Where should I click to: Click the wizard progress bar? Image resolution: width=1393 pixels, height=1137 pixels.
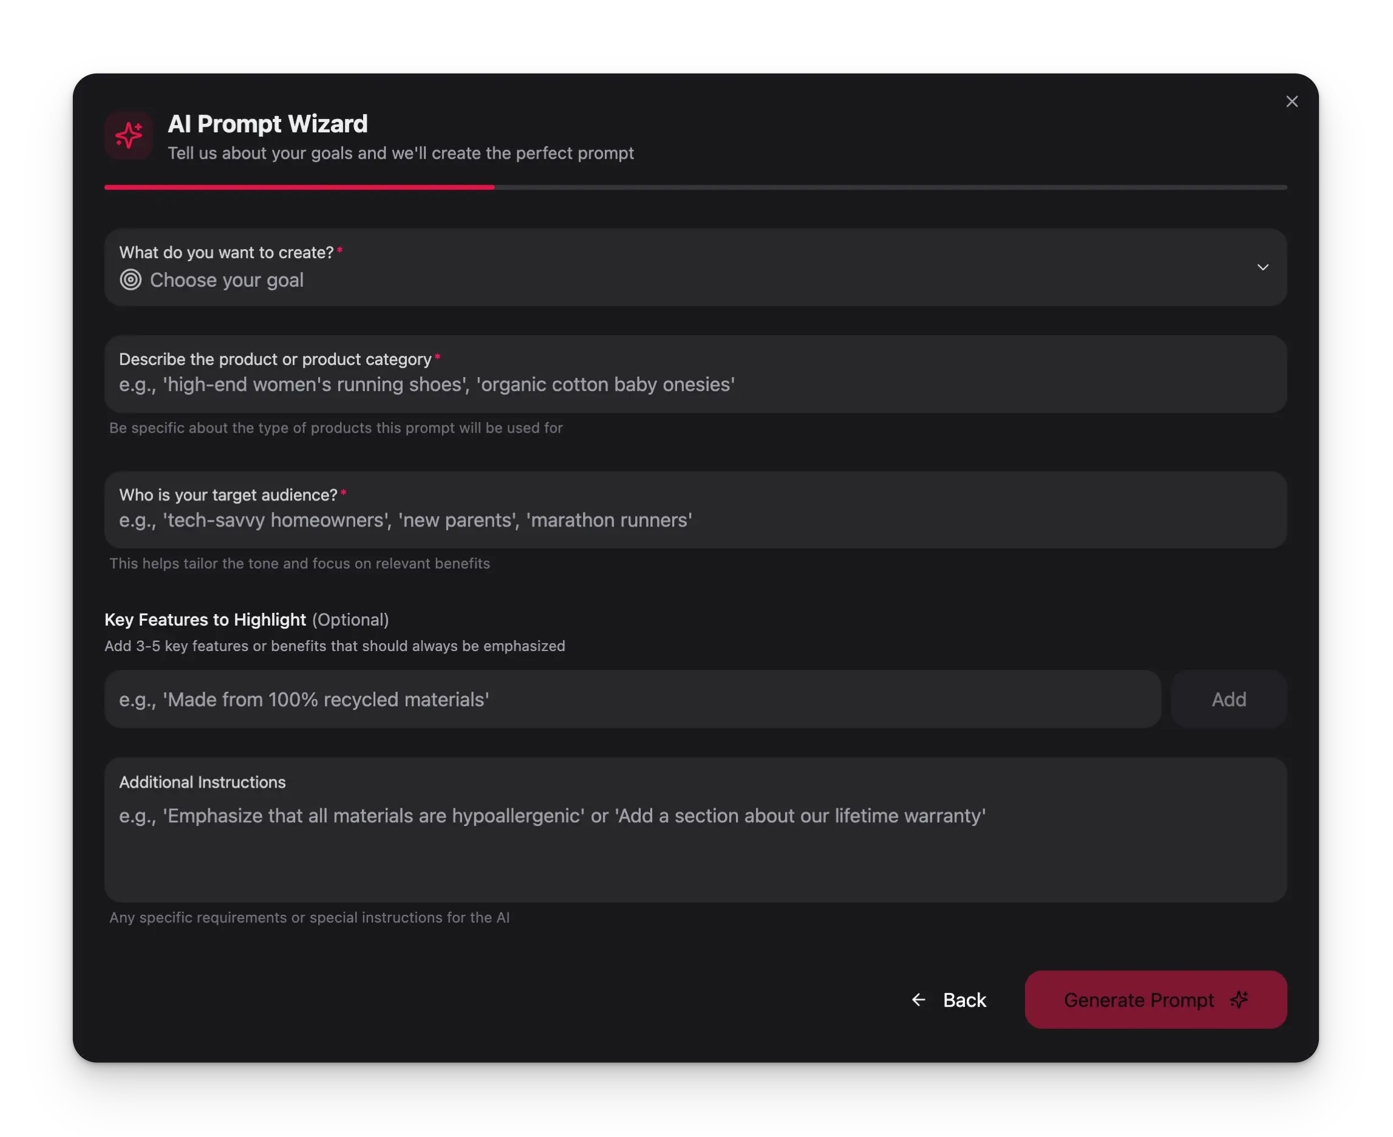696,188
